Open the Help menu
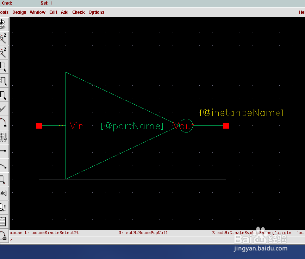The width and height of the screenshot is (305, 259). (x=302, y=12)
